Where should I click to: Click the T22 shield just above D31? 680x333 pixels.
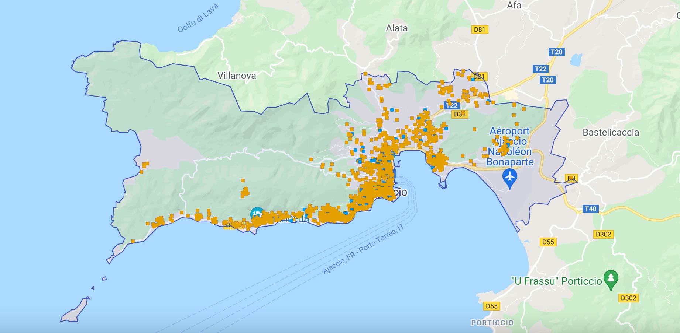(451, 105)
